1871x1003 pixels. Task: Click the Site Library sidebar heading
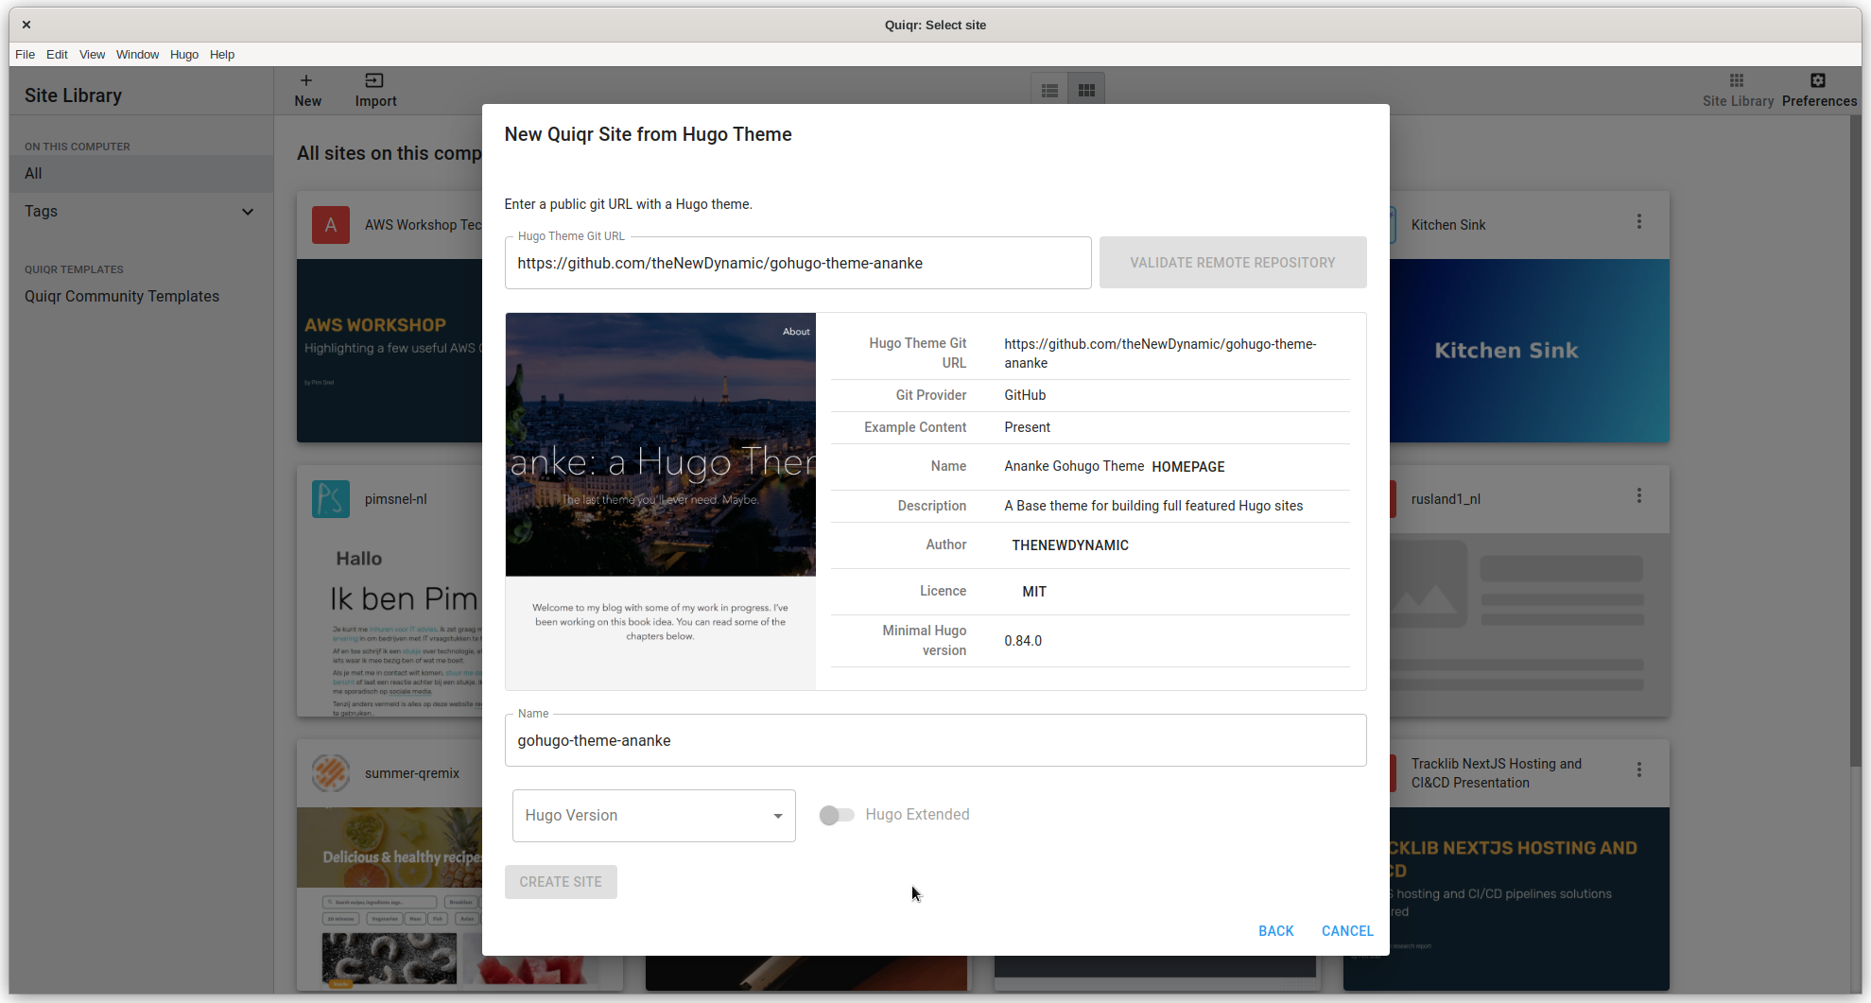[73, 95]
